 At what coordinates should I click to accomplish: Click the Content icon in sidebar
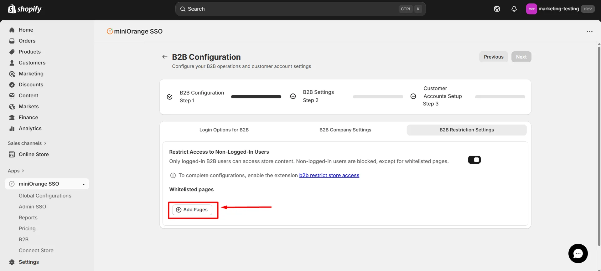(x=12, y=96)
